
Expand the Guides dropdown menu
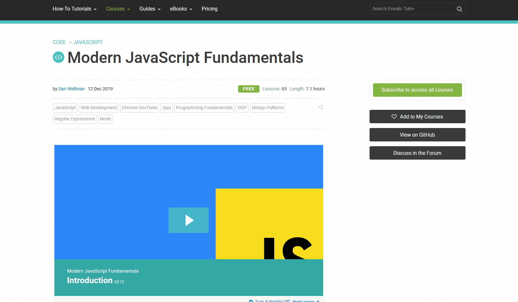tap(148, 9)
